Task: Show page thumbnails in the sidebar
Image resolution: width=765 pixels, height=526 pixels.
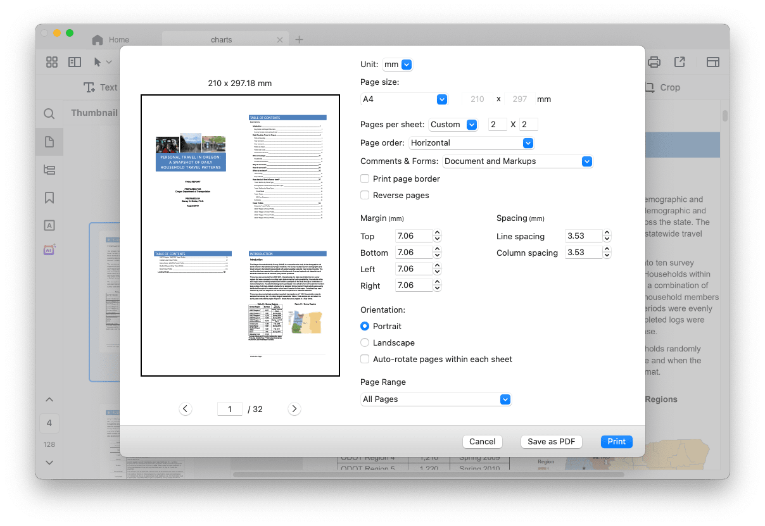Action: pyautogui.click(x=49, y=141)
